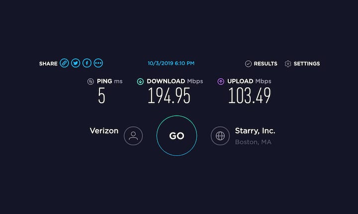Open the Settings gear icon
The image size is (358, 214).
tap(288, 64)
